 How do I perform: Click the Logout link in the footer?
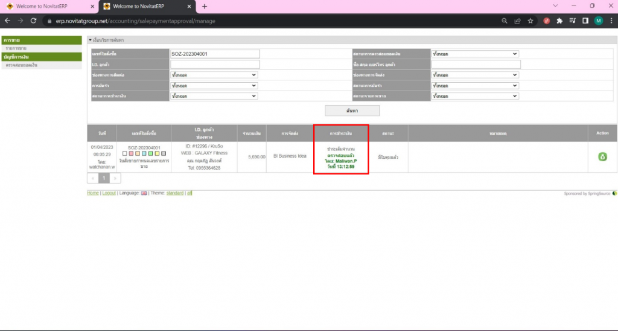[x=109, y=193]
